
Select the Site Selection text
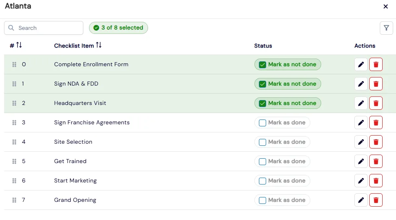[x=73, y=142]
